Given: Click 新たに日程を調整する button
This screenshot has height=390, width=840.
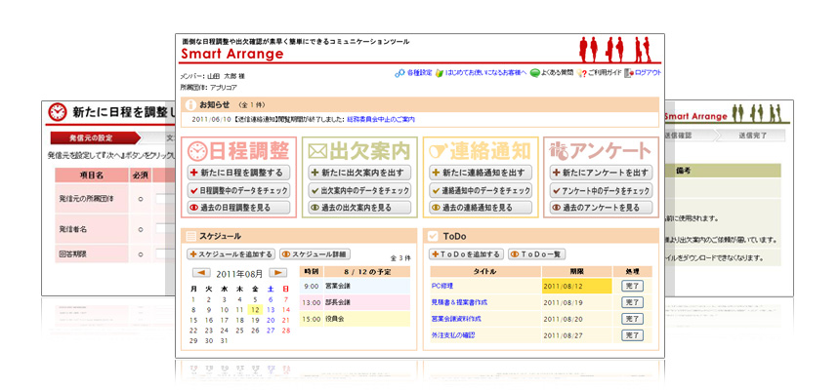Looking at the screenshot, I should click(x=238, y=173).
